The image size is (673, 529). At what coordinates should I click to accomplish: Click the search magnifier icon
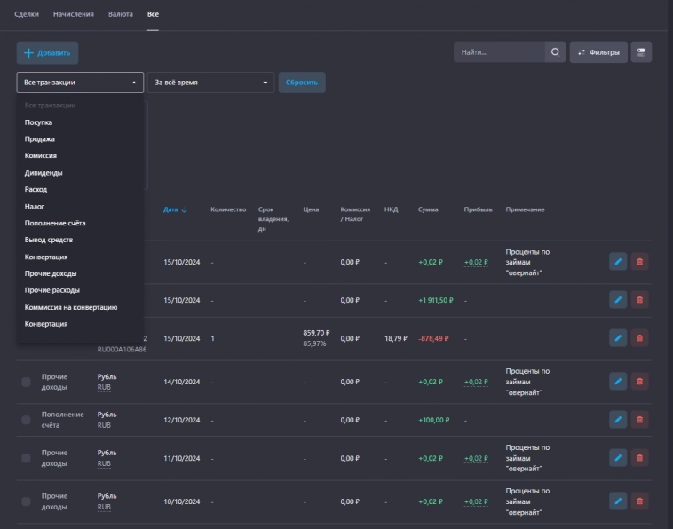point(555,52)
